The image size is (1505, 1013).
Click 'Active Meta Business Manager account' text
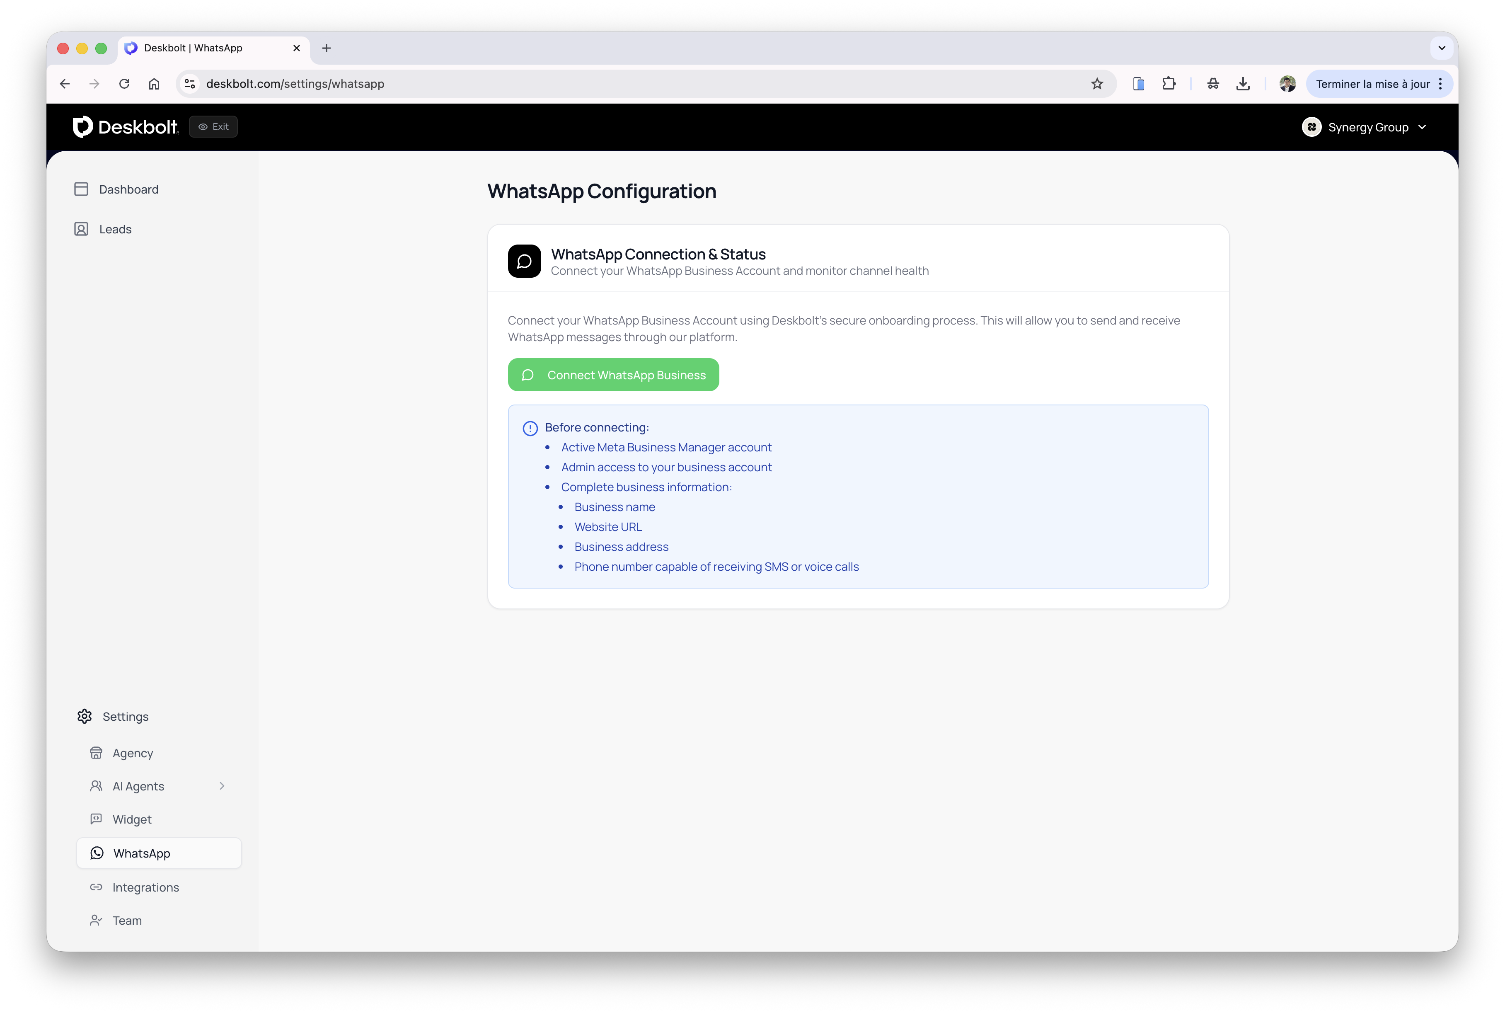pos(666,447)
